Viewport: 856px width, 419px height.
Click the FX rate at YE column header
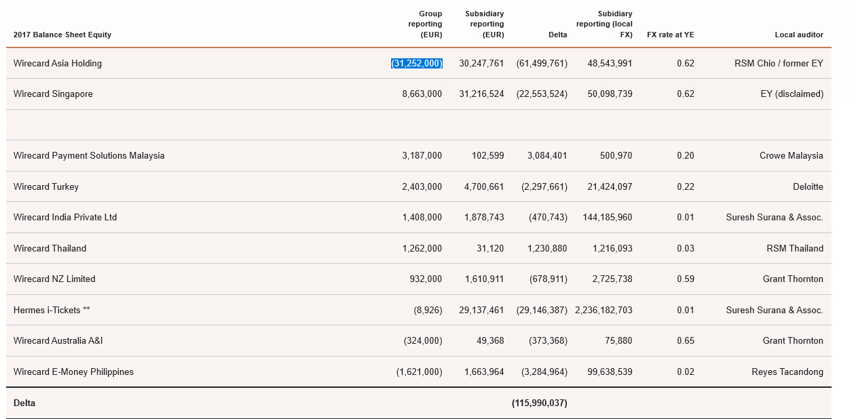pos(670,35)
